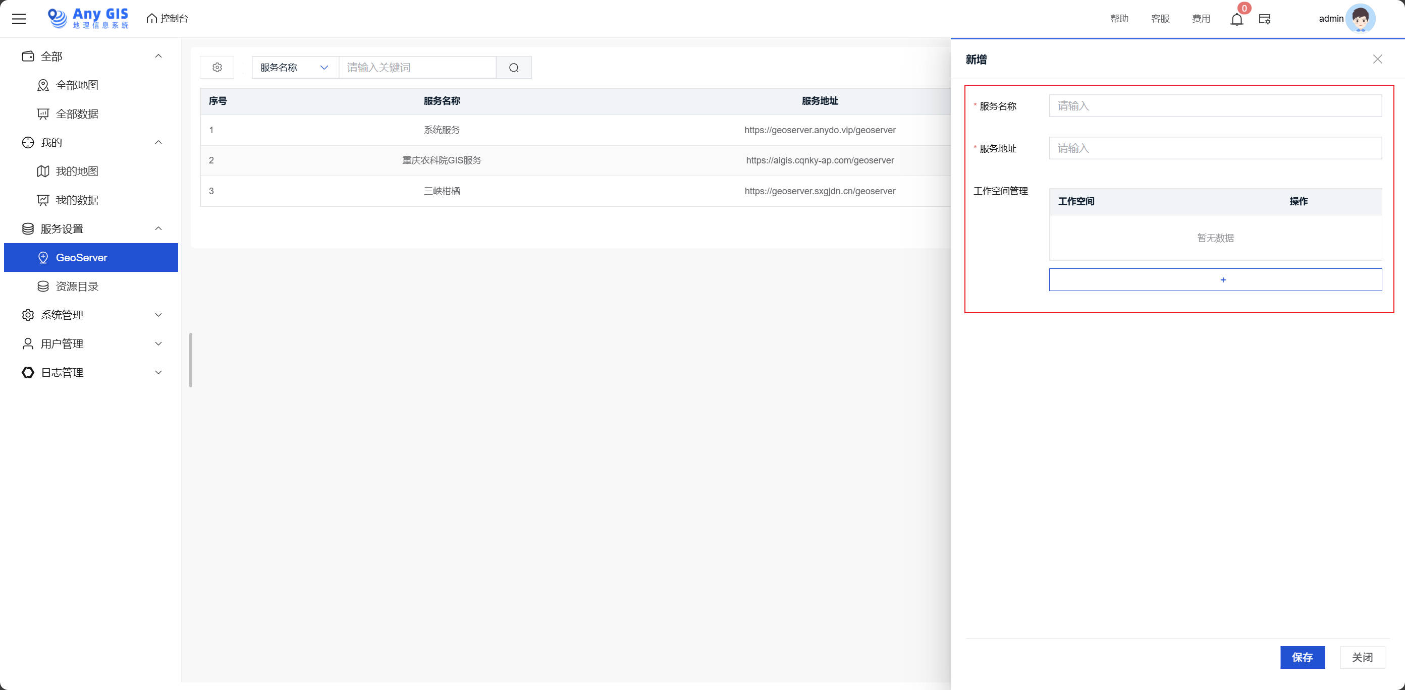Click the window settings icon beside bell
The height and width of the screenshot is (690, 1405).
point(1264,19)
